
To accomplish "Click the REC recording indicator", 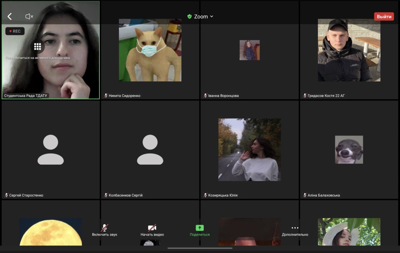I will click(15, 31).
